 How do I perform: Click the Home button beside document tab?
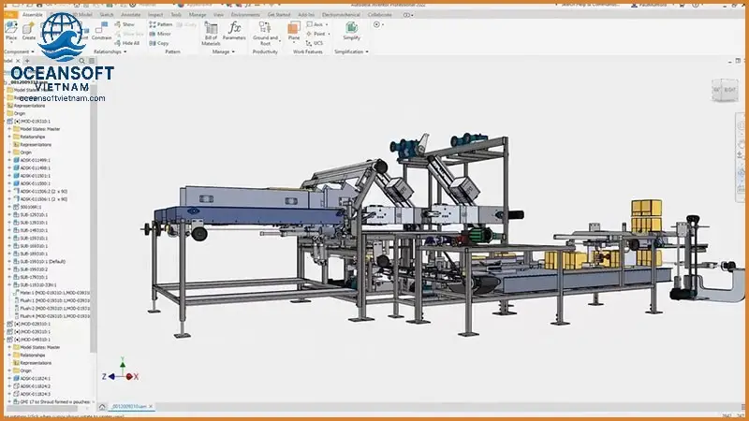(x=101, y=407)
